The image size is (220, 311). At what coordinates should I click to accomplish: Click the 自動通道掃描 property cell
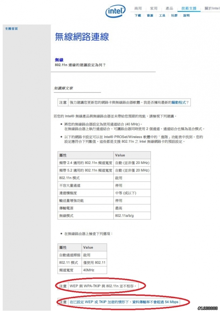pos(70,255)
